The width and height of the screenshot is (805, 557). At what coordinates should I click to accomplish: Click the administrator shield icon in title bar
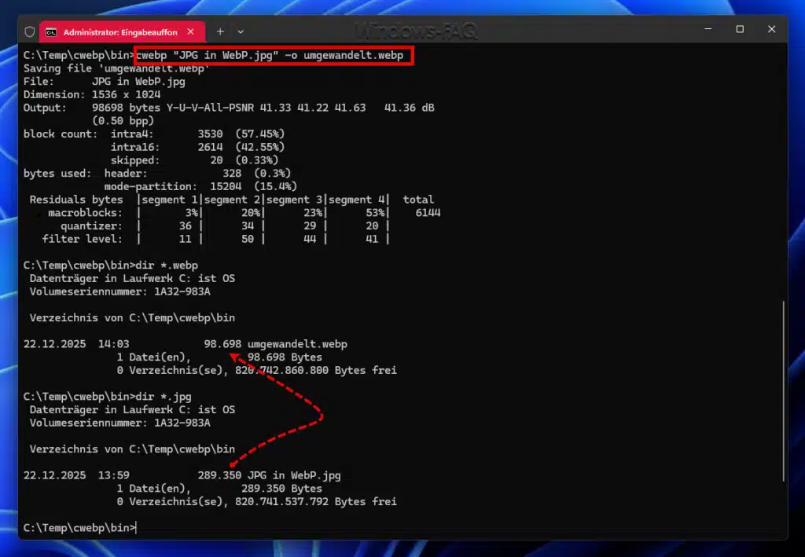tap(30, 32)
